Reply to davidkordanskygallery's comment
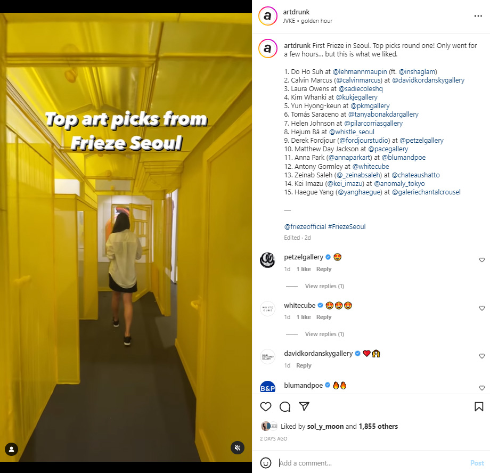490x473 pixels. click(x=304, y=365)
